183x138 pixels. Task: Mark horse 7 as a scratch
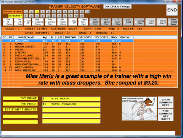point(59,16)
